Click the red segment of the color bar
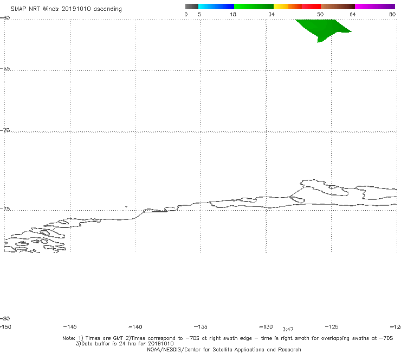Viewport: 401px width, 353px height. pyautogui.click(x=311, y=7)
